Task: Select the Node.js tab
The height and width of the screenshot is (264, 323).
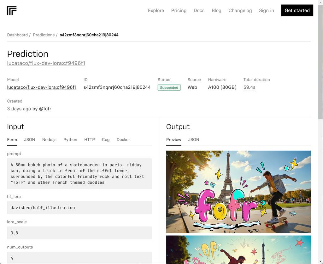Action: (x=49, y=139)
